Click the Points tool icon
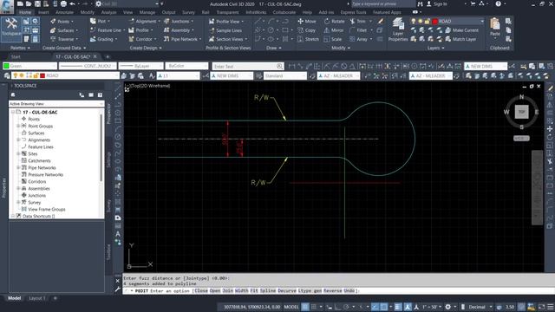This screenshot has height=312, width=555. [x=53, y=22]
